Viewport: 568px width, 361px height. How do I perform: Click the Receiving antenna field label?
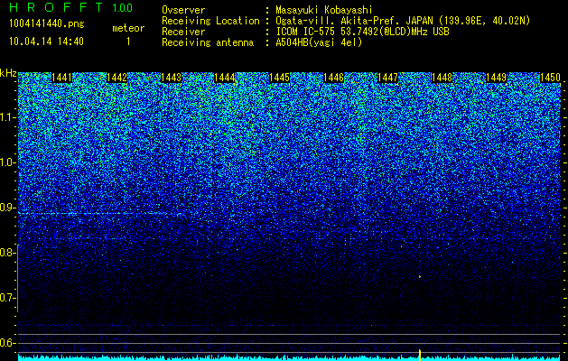(208, 42)
